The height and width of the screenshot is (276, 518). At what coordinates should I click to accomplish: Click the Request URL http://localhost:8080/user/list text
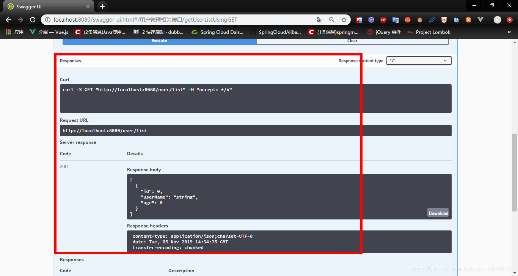105,131
